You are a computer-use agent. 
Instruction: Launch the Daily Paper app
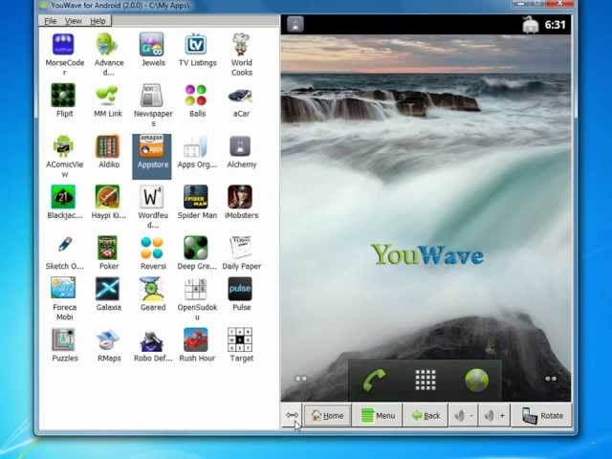240,248
